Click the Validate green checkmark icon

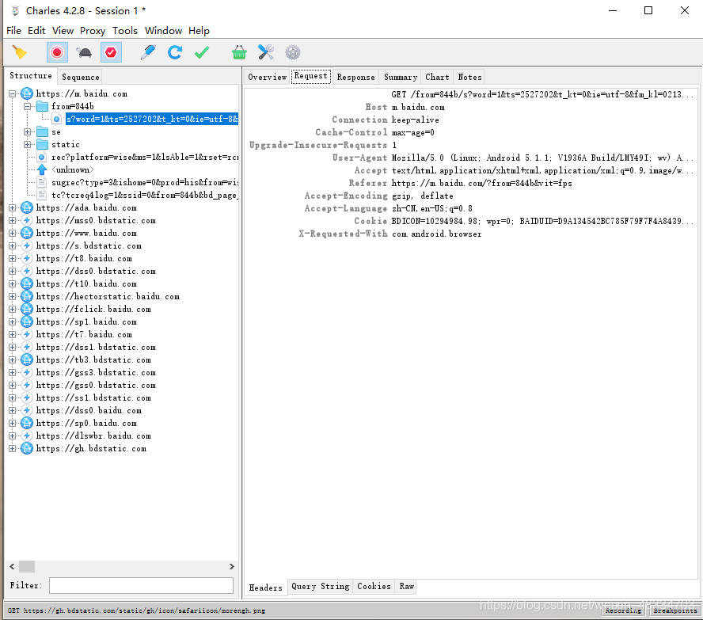[202, 52]
